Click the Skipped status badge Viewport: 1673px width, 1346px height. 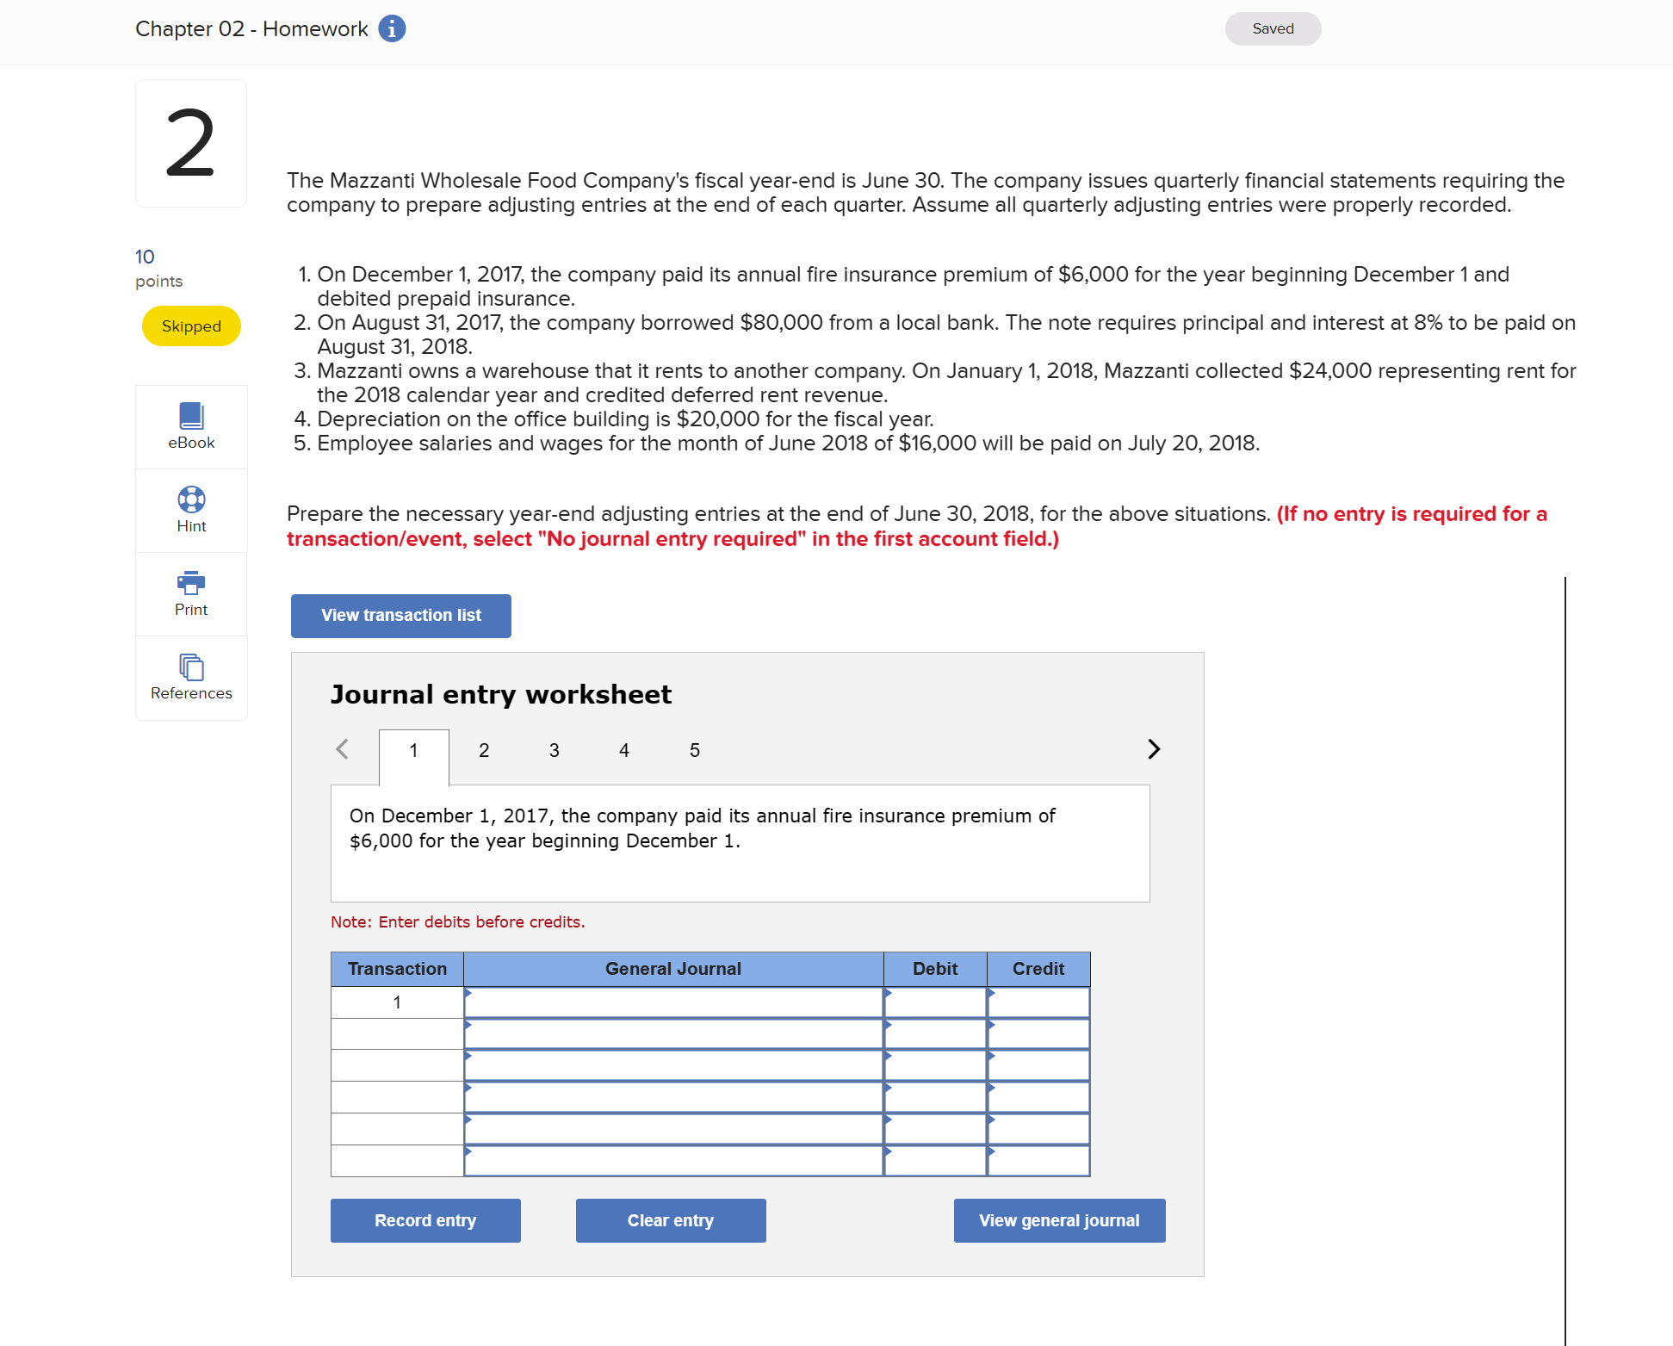click(x=191, y=326)
